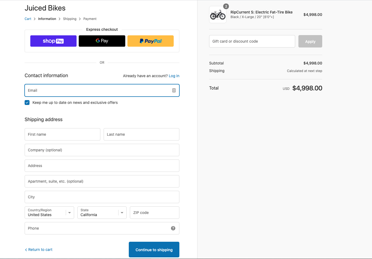Select the Information breadcrumb step

[x=47, y=19]
